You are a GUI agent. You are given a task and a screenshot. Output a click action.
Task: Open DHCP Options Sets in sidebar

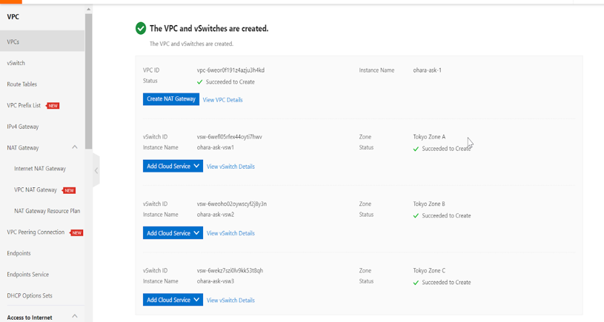coord(30,295)
